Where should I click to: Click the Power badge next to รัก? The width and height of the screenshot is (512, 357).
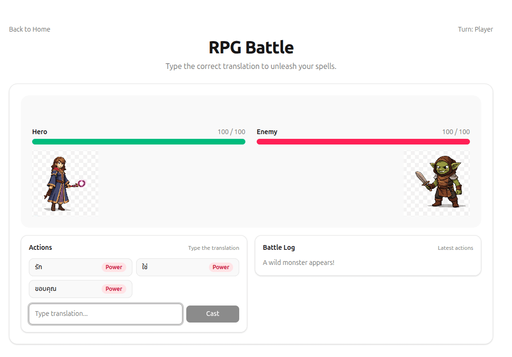pyautogui.click(x=113, y=267)
